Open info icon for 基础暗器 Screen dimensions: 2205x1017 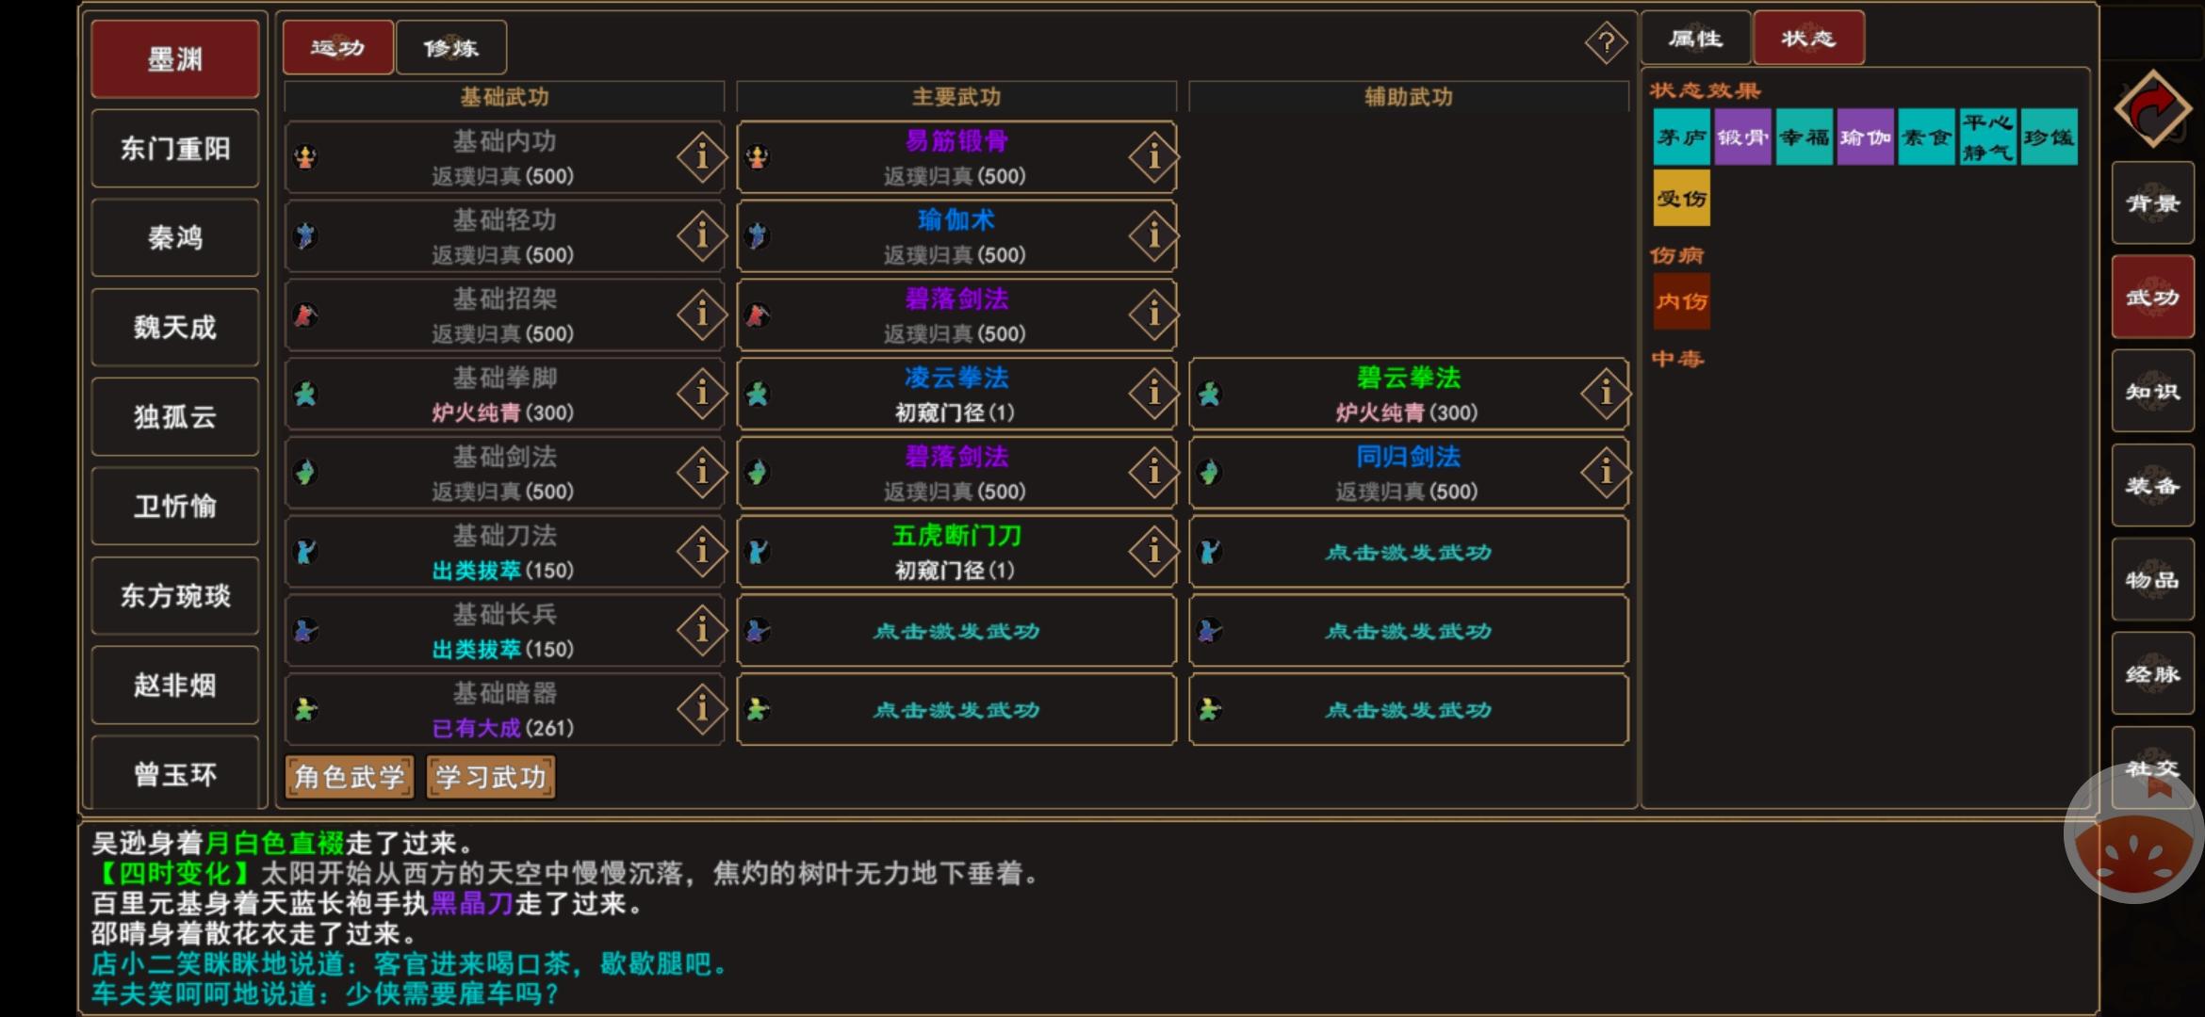[701, 708]
